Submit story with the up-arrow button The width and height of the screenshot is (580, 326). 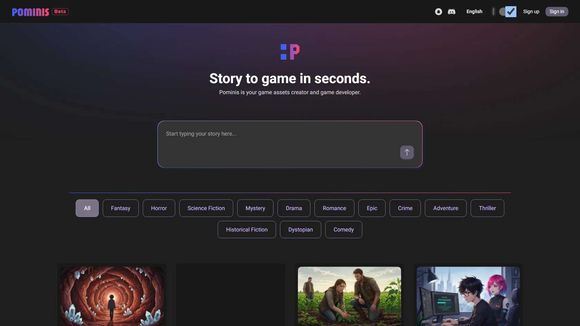(x=407, y=152)
